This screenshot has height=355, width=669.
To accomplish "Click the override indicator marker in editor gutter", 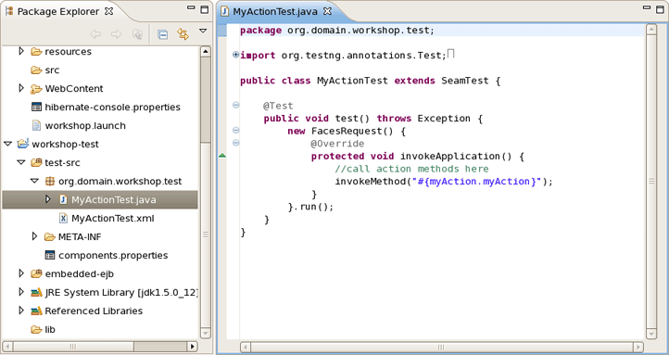I will 221,156.
